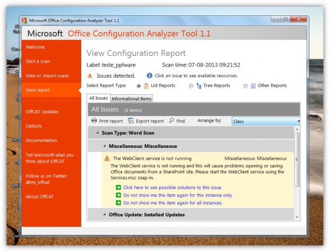330x252 pixels.
Task: Select the Tree Reports radio button
Action: tap(191, 86)
